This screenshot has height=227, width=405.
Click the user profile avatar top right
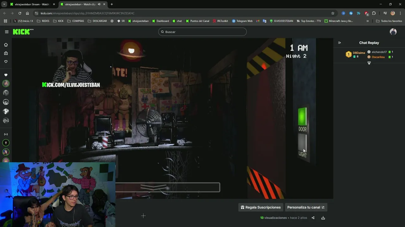pos(393,32)
